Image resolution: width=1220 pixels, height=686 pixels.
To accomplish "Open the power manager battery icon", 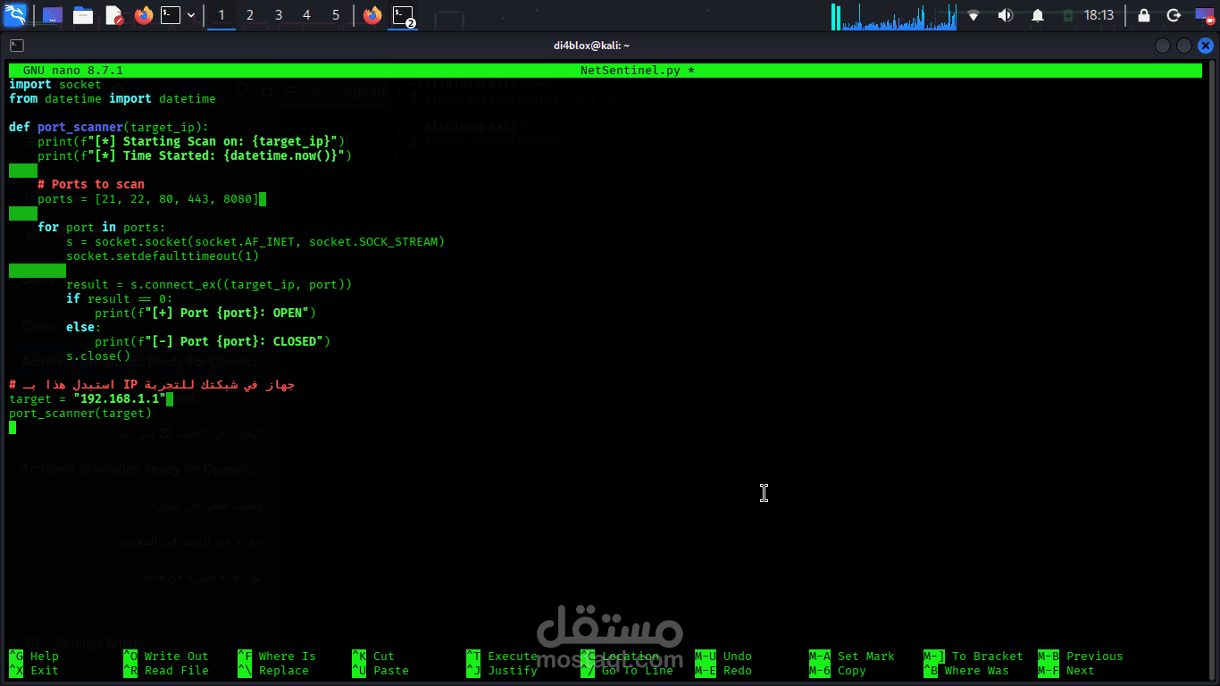I will (1067, 15).
